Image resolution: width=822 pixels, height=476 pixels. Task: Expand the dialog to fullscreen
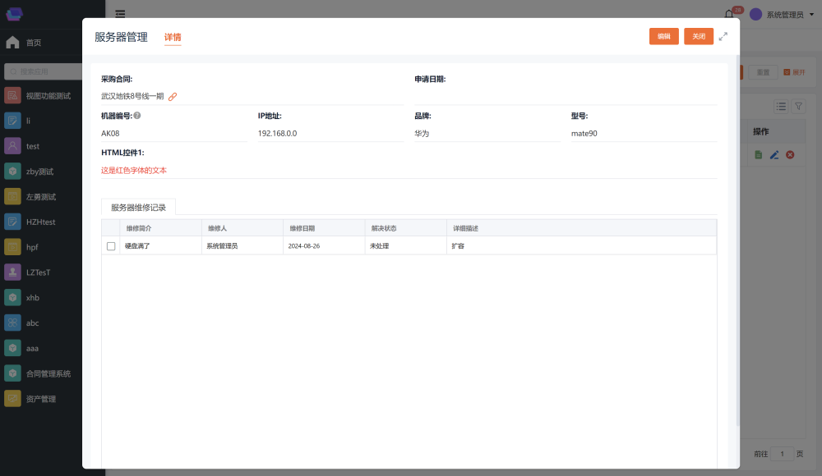click(x=723, y=36)
